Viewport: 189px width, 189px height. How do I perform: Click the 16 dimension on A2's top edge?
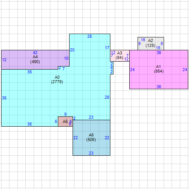143,40
